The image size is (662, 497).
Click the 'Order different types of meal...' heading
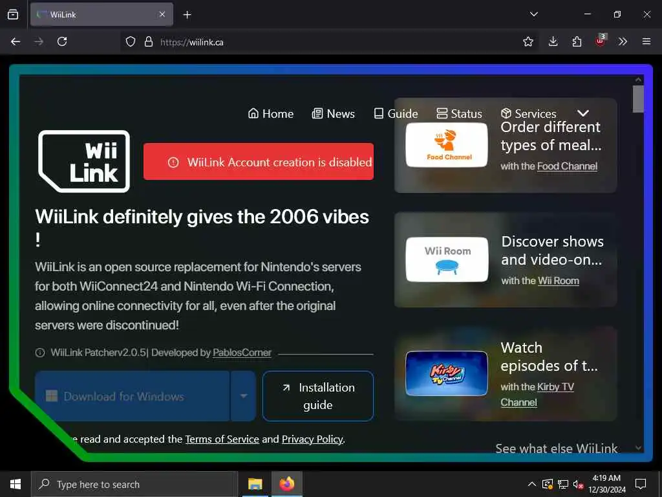click(551, 136)
